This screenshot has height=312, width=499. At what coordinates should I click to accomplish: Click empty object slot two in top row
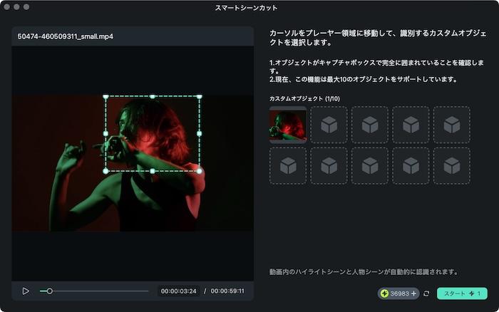(329, 125)
